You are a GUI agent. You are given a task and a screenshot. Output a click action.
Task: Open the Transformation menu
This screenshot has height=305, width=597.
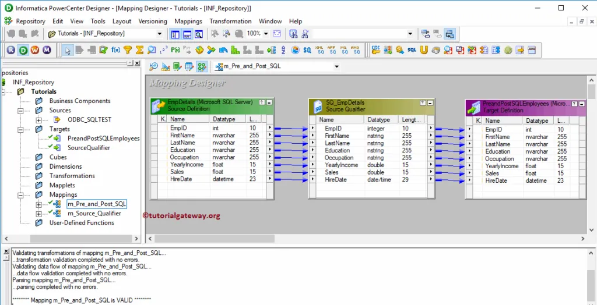point(230,21)
